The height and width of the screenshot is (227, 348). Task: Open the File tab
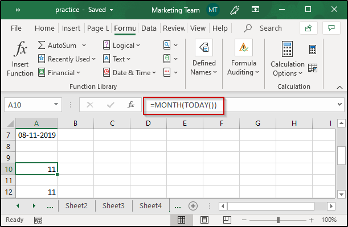[x=16, y=28]
